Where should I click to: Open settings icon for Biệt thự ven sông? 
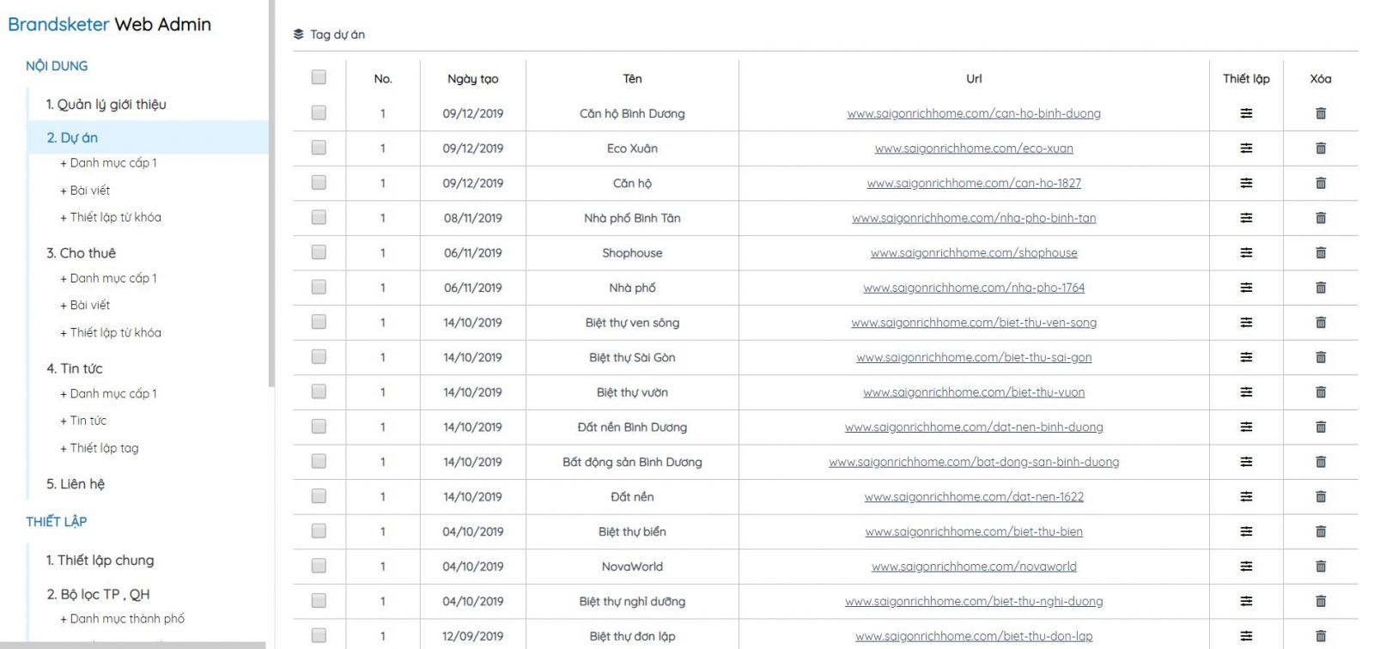click(x=1246, y=323)
